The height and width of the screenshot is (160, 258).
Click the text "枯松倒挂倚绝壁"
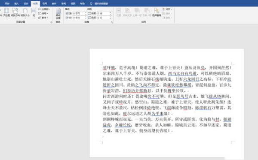(145, 108)
